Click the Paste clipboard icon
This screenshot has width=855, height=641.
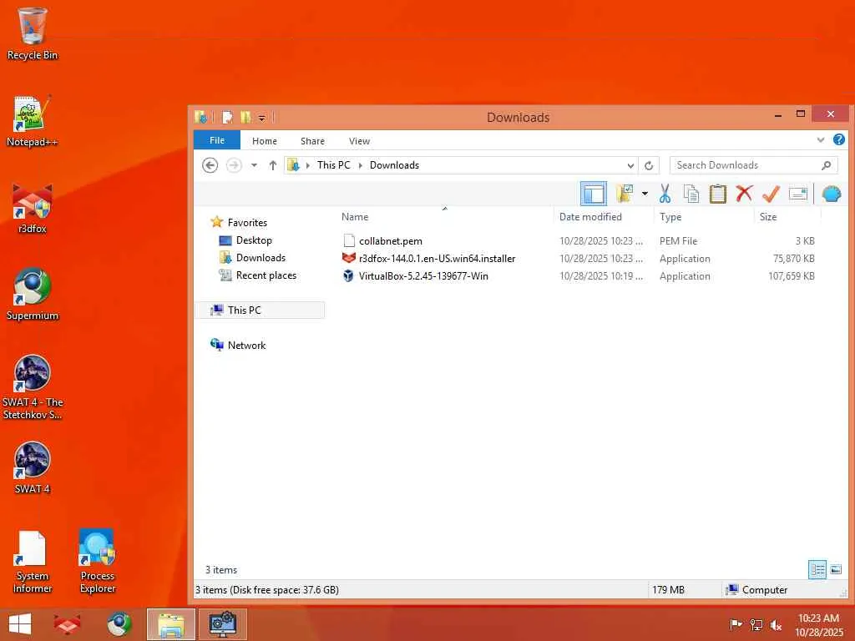pyautogui.click(x=717, y=194)
